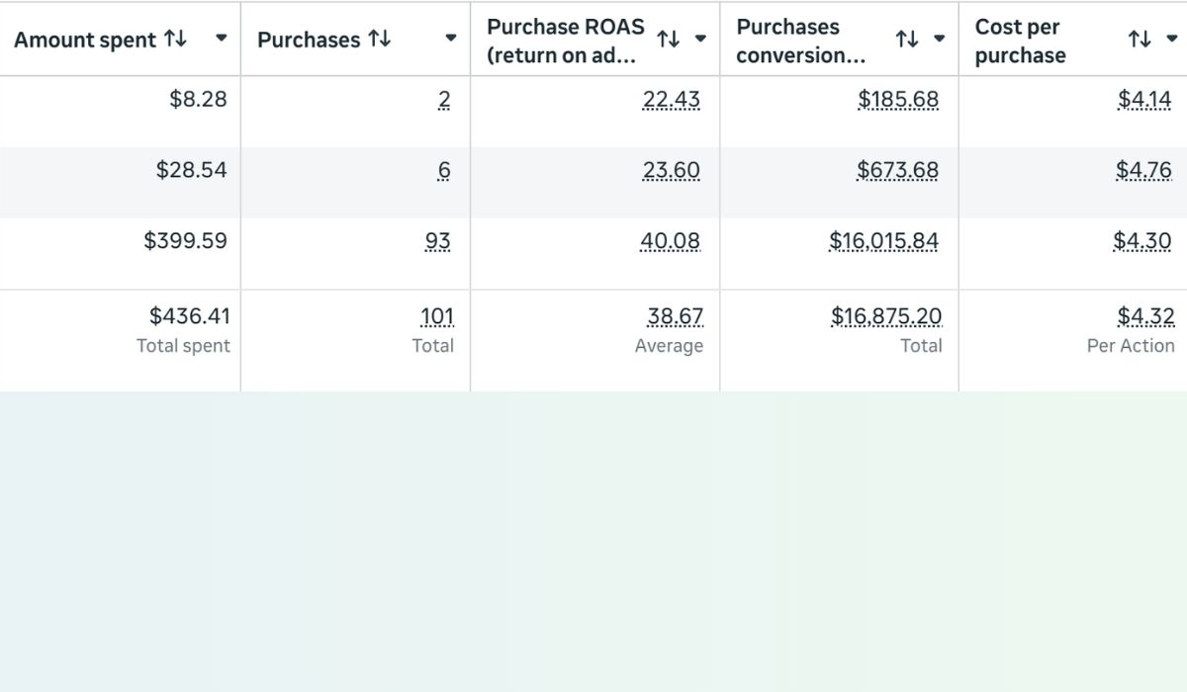
Task: Sort Cost per purchase arrows icon
Action: [1140, 40]
